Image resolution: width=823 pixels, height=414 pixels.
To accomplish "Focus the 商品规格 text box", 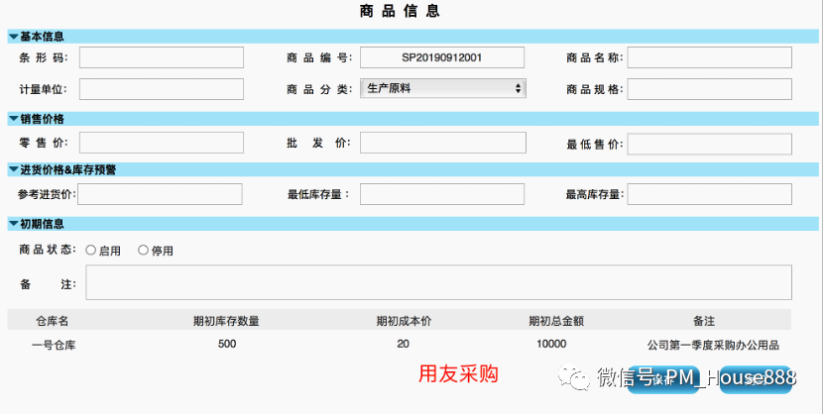I will click(709, 89).
